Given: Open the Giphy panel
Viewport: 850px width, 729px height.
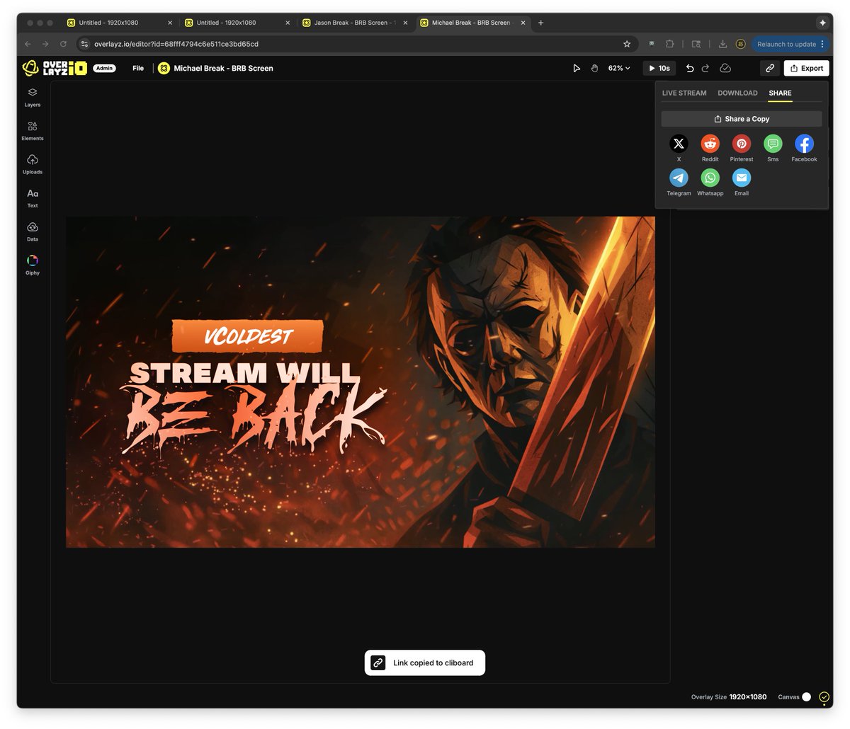Looking at the screenshot, I should tap(33, 265).
